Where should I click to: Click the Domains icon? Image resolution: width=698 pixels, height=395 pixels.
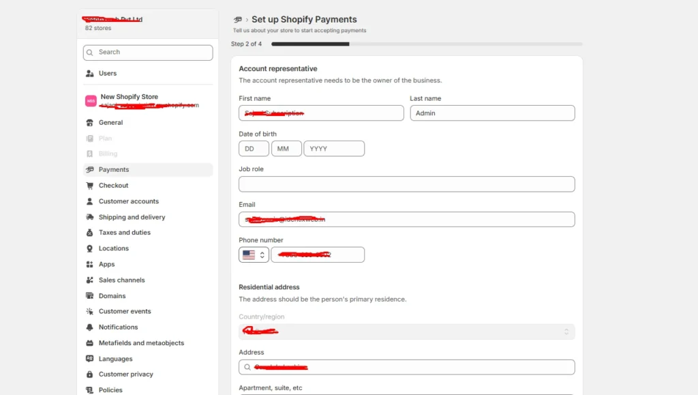[89, 295]
